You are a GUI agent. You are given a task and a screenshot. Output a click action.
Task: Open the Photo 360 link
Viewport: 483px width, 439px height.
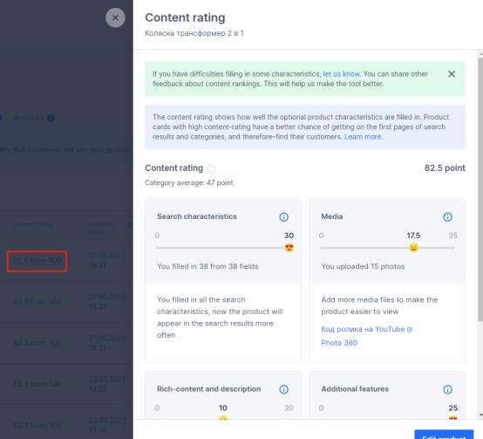point(339,343)
